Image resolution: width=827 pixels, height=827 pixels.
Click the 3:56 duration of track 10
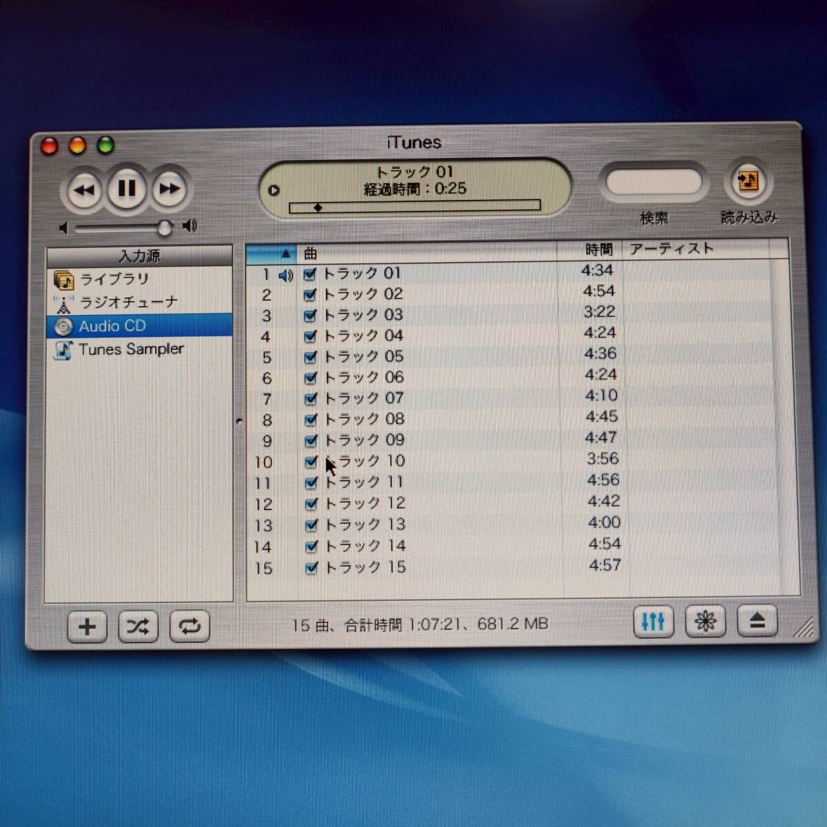(602, 459)
